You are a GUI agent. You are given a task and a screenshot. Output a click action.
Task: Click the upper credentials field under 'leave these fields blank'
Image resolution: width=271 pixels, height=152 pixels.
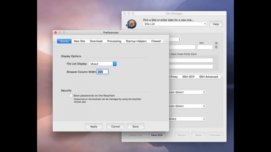click(x=191, y=60)
